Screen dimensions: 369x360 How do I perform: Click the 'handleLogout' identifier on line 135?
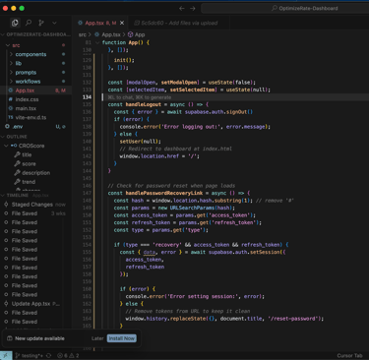pyautogui.click(x=144, y=104)
